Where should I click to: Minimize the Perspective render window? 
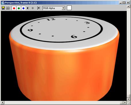pos(121,3)
